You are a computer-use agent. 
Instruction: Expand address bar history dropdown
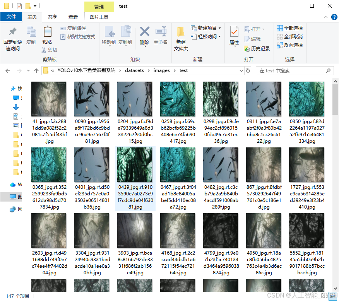tap(241, 71)
